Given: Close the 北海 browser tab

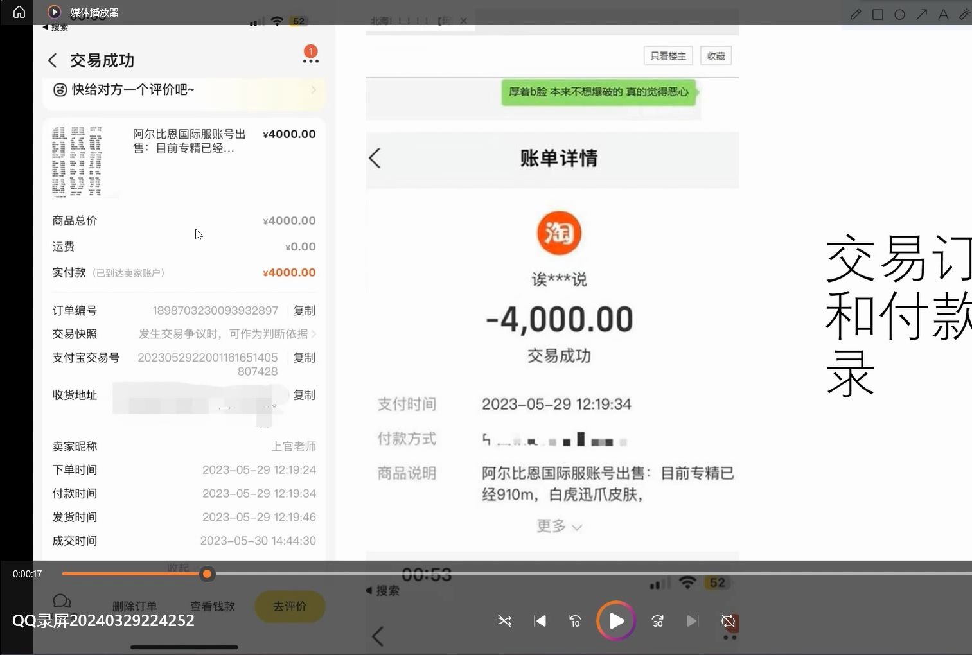Looking at the screenshot, I should [464, 21].
